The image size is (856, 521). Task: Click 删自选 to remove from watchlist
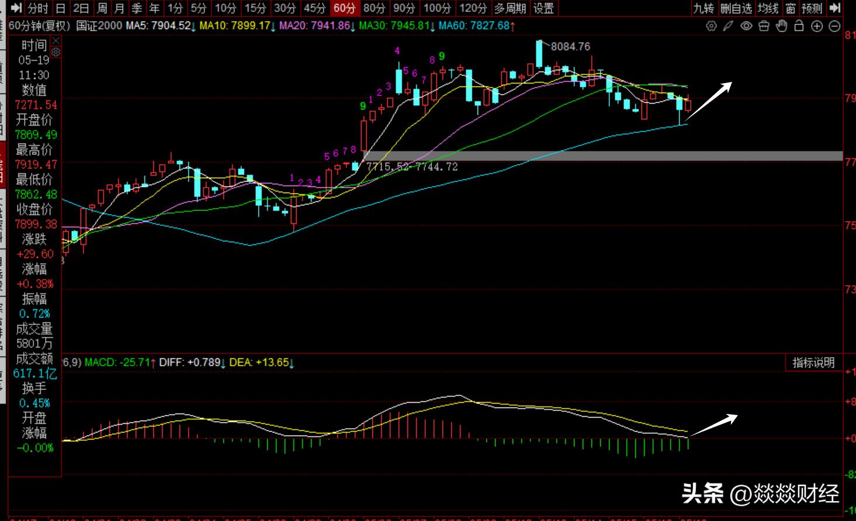click(x=736, y=8)
